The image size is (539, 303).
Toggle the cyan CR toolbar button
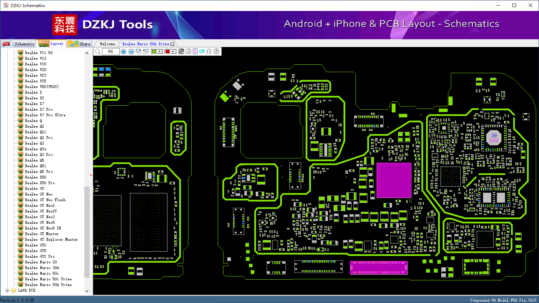(202, 51)
